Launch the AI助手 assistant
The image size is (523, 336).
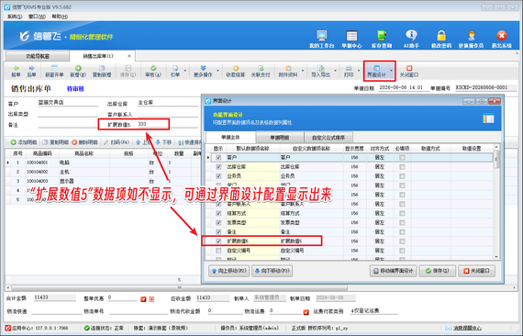[411, 39]
